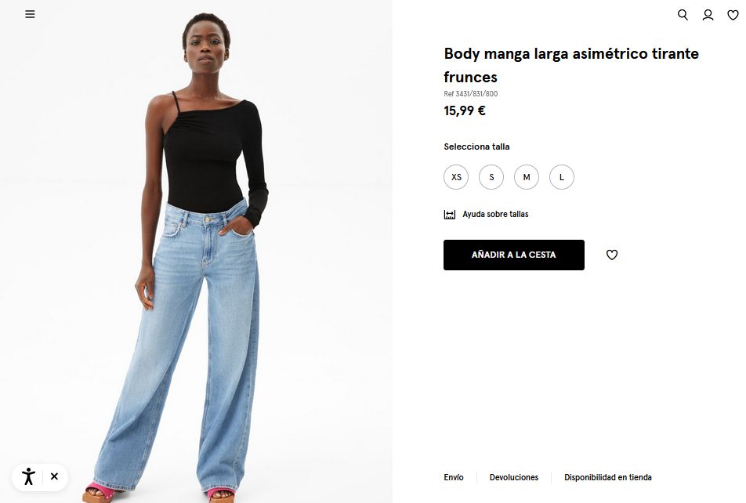Click the search magnifier icon
This screenshot has height=503, width=746.
tap(683, 15)
